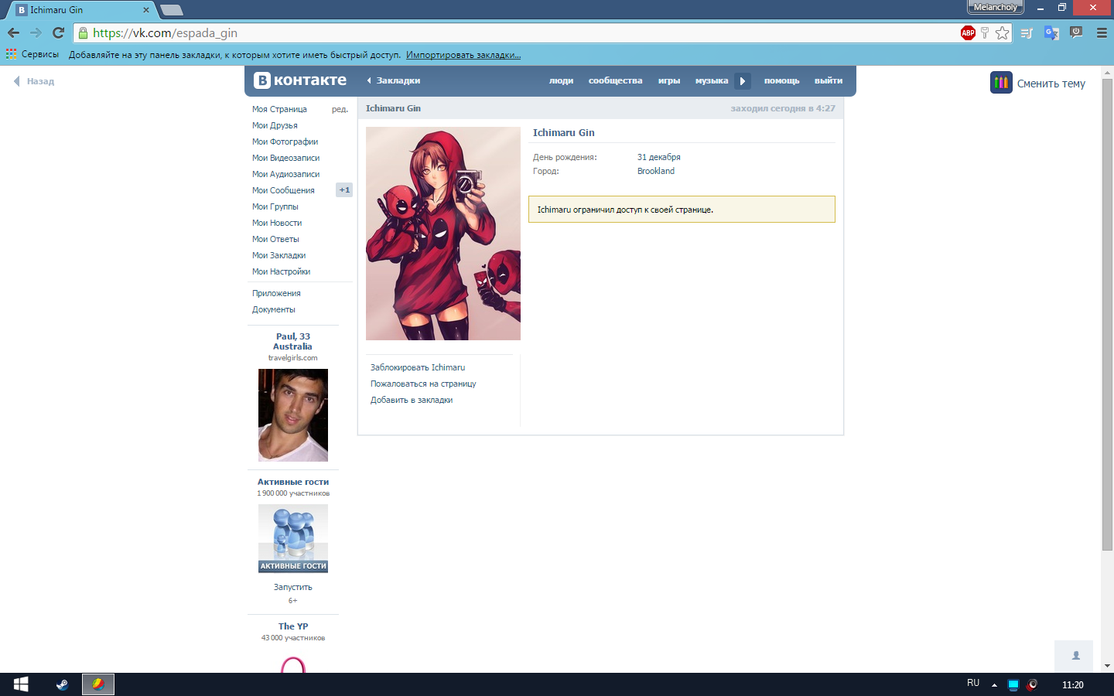Click Активные гости app image
The height and width of the screenshot is (696, 1114).
coord(293,538)
